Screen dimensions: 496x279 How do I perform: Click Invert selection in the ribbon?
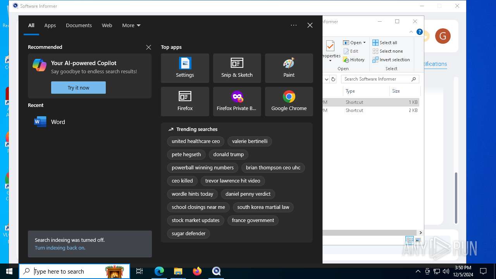[x=391, y=60]
